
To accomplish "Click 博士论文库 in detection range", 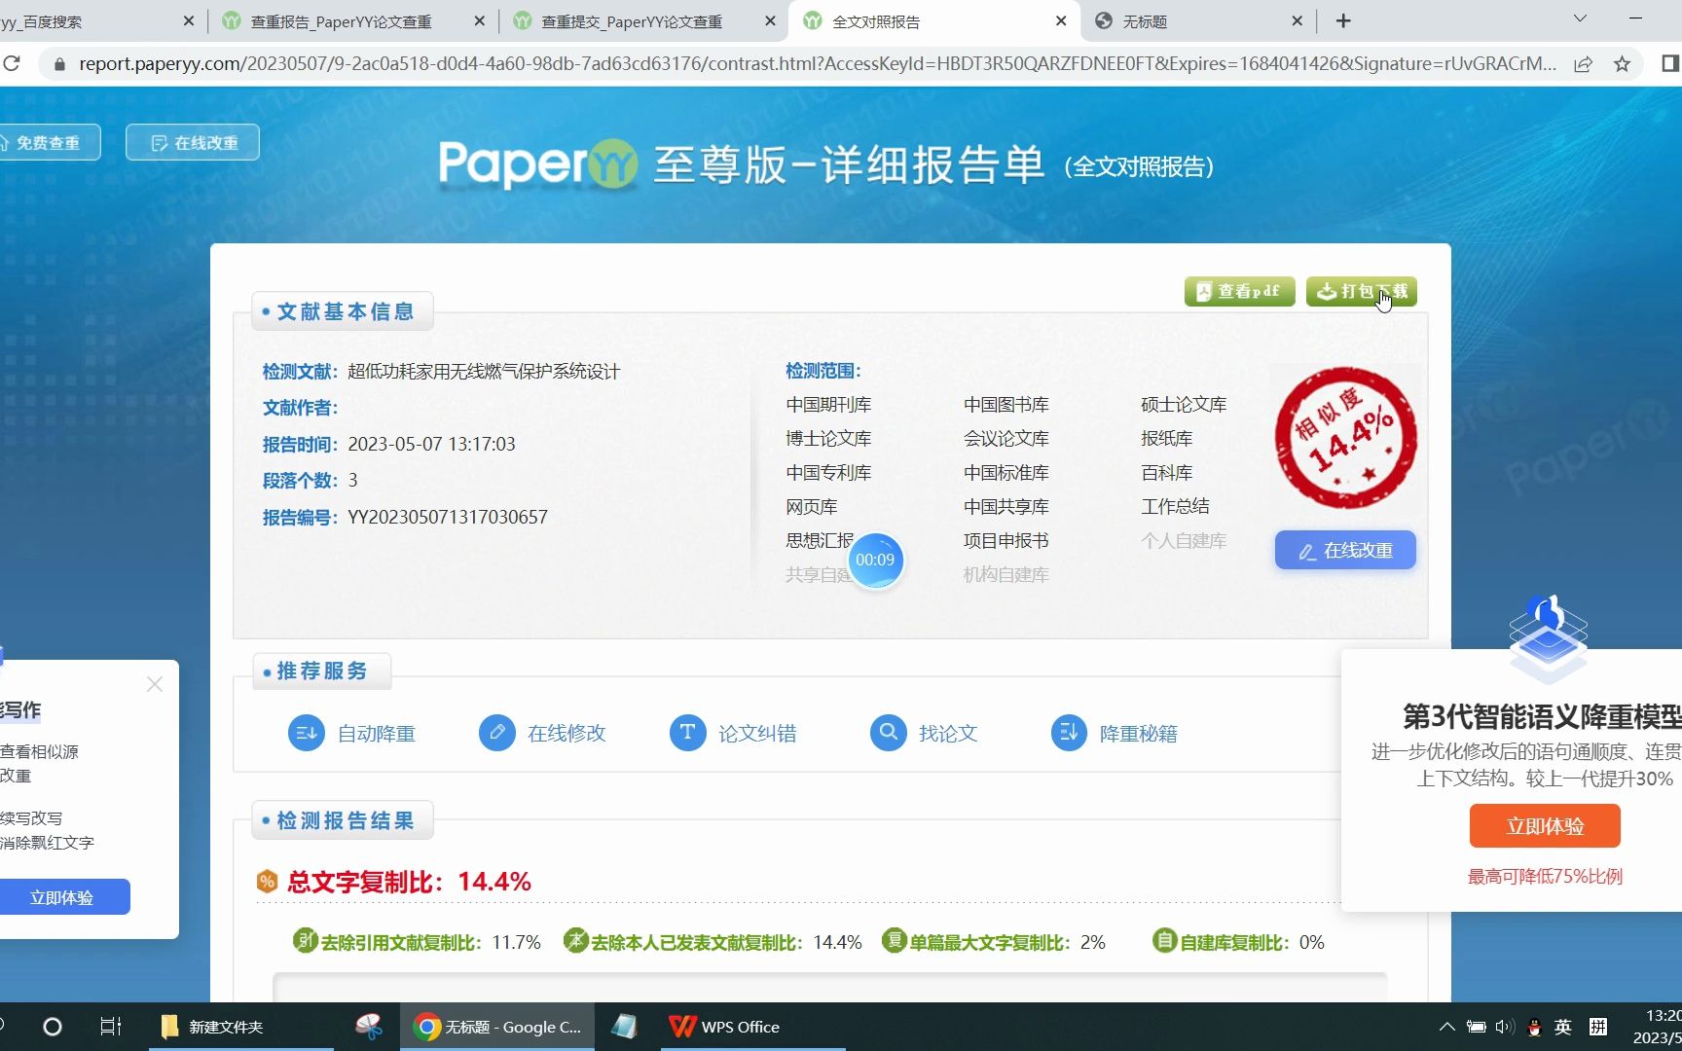I will pos(828,439).
